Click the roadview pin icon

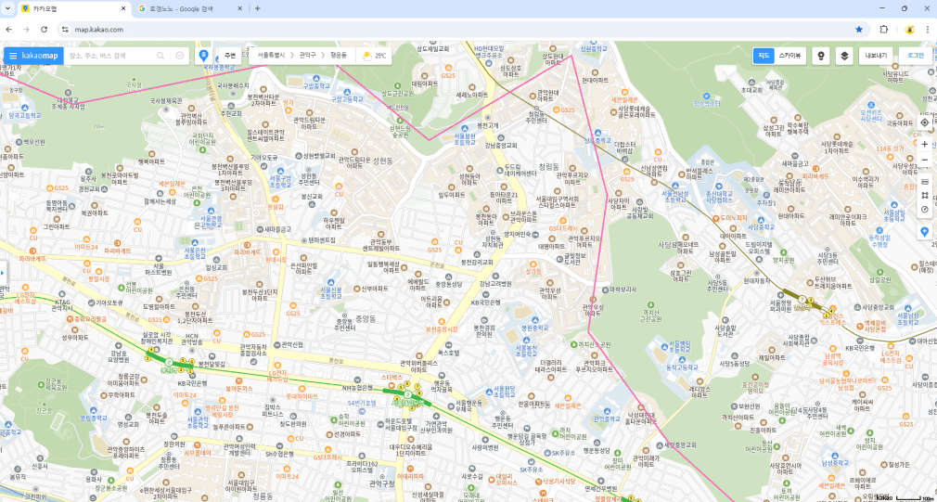pyautogui.click(x=819, y=56)
